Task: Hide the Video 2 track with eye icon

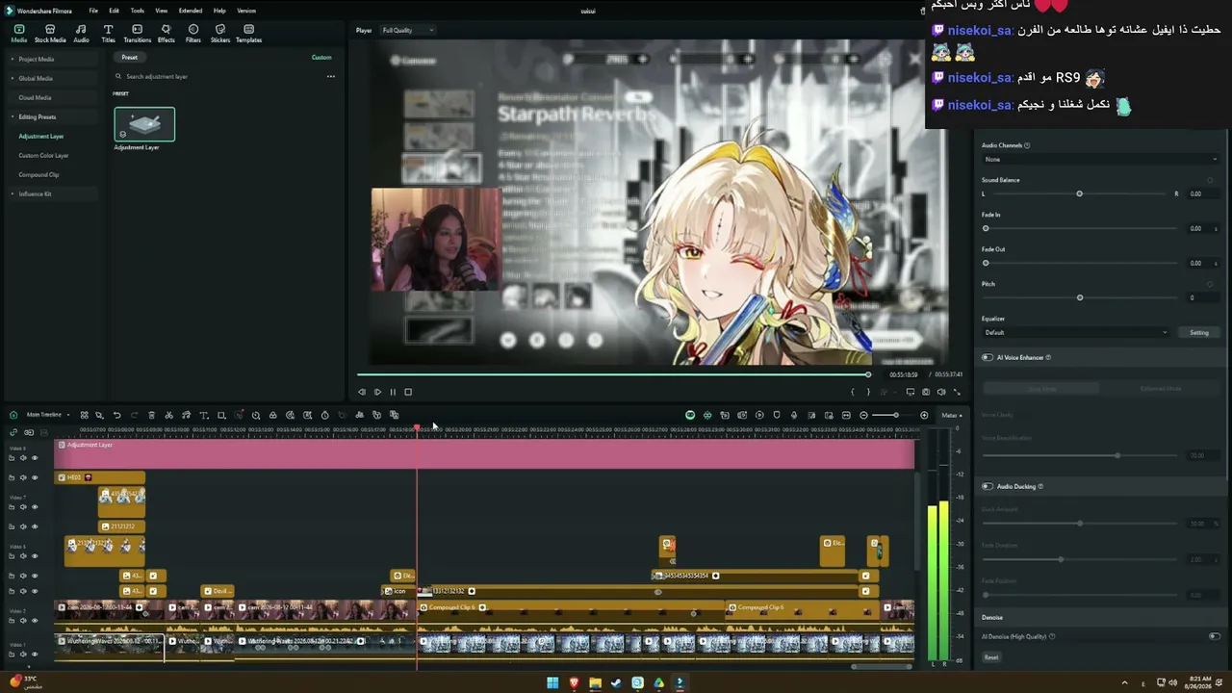Action: [35, 620]
